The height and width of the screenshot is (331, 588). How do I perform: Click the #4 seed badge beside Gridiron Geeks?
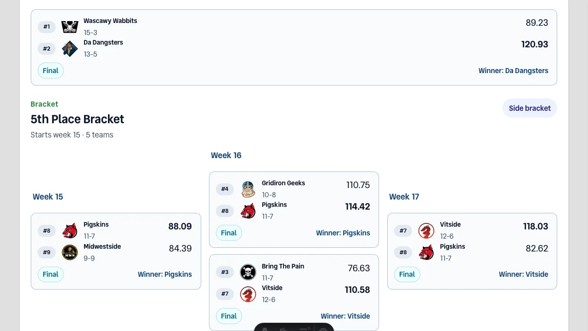(x=225, y=189)
